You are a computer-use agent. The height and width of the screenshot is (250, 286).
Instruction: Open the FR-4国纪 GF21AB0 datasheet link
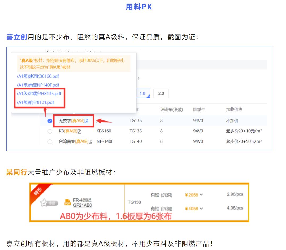point(82,203)
